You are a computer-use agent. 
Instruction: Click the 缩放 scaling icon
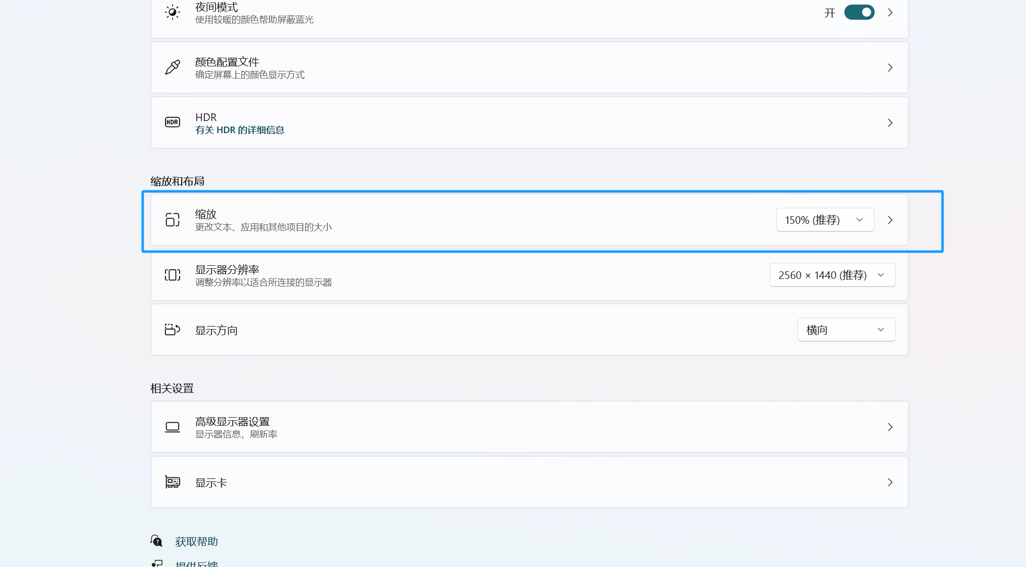[x=173, y=220]
